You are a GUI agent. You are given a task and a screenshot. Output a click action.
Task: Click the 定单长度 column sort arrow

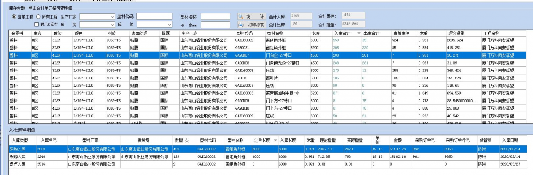tap(275, 140)
